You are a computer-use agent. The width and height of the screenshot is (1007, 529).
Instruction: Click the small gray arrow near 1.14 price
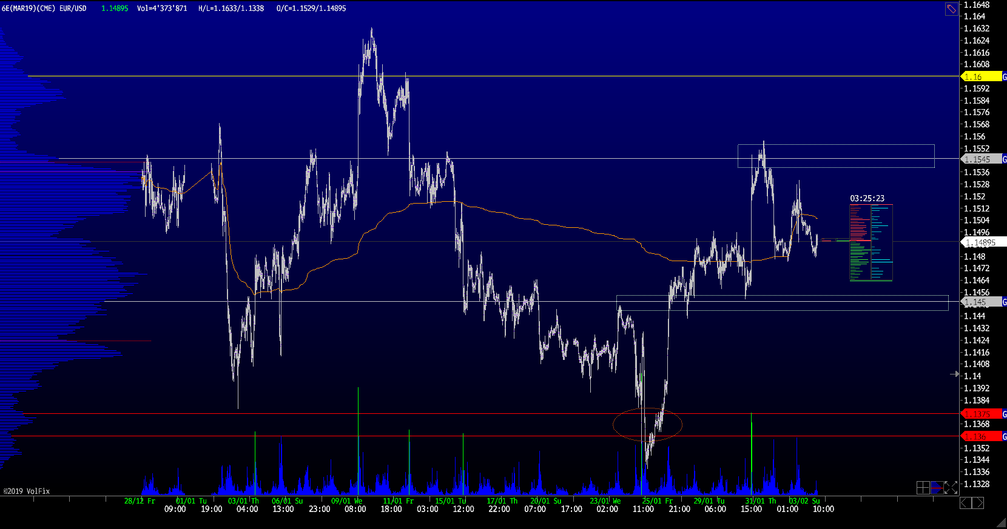point(954,374)
